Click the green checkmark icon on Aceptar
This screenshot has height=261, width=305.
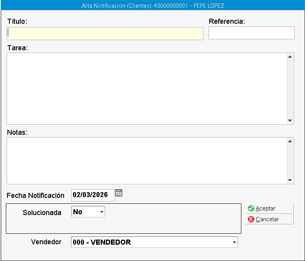pyautogui.click(x=251, y=209)
